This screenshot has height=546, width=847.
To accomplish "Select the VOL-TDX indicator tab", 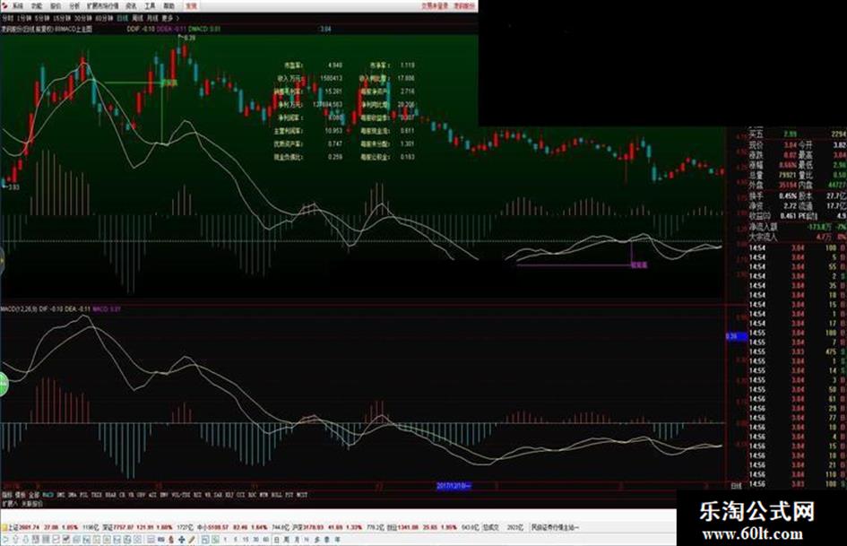I will pos(181,495).
